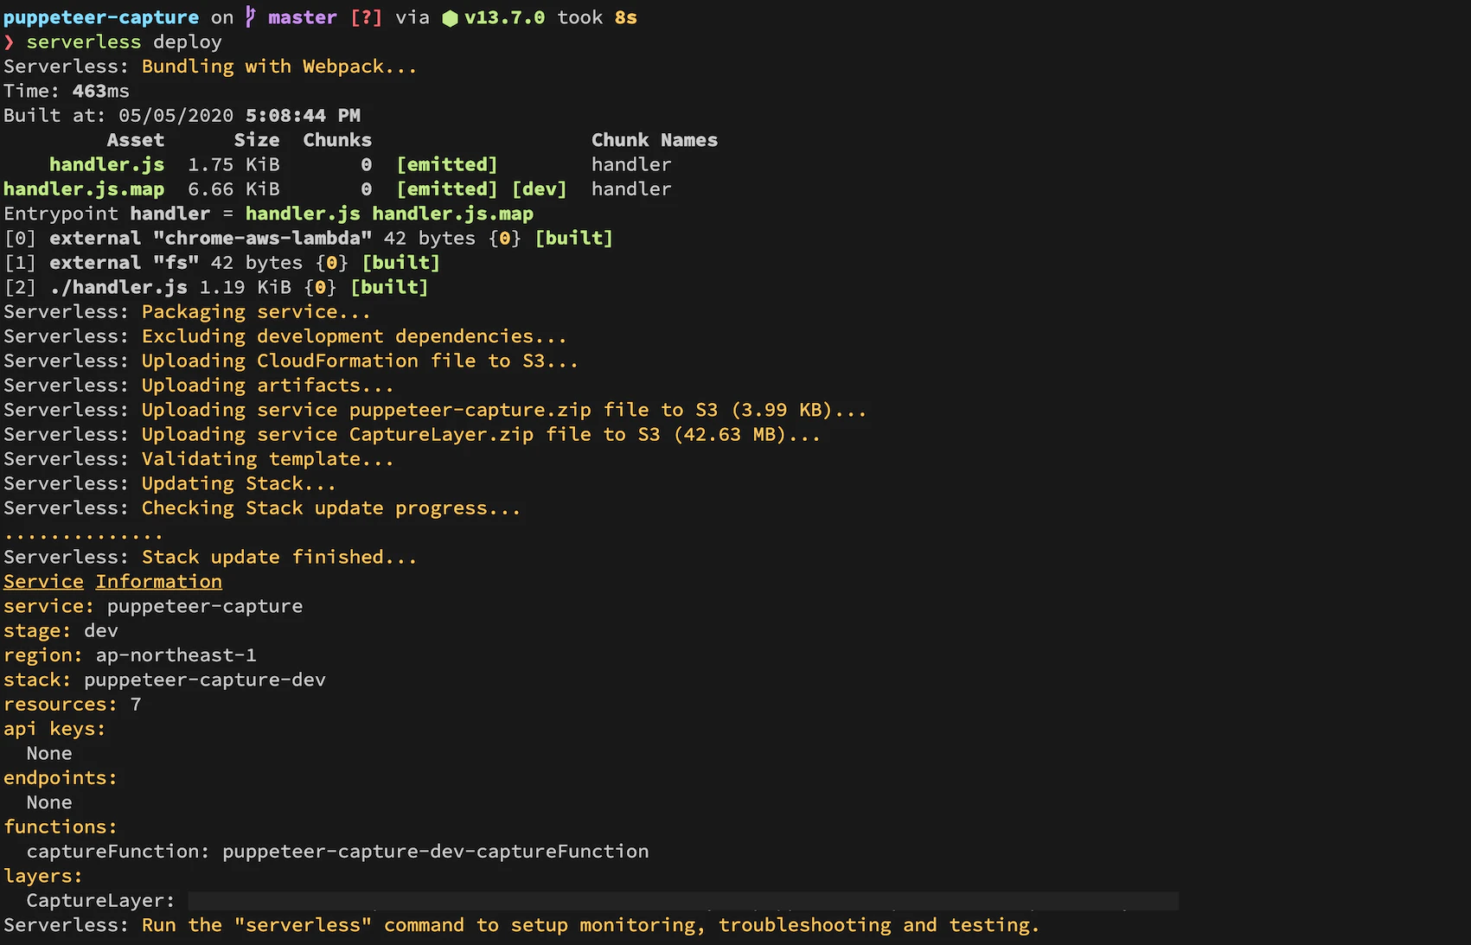Viewport: 1471px width, 945px height.
Task: Click the 'layers:' label
Action: (43, 876)
